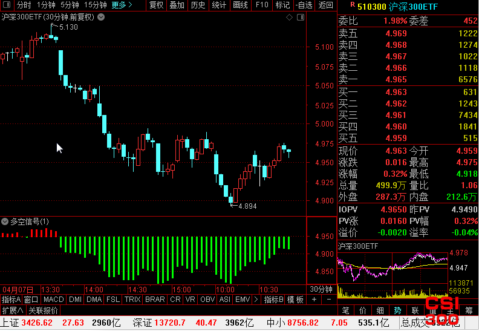Click the 上证 index value 3426.62

37,323
